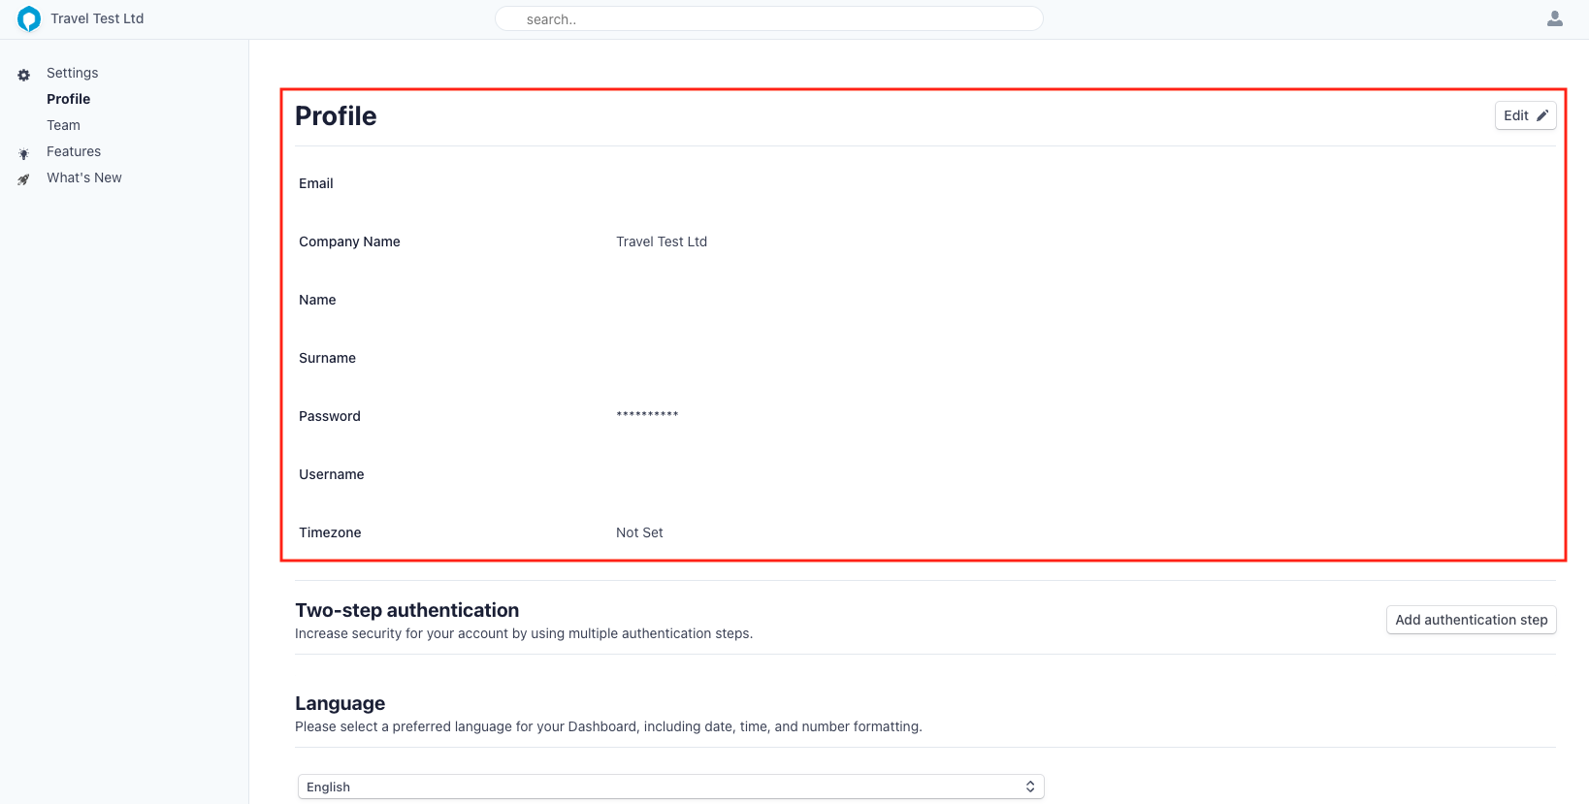Viewport: 1589px width, 804px height.
Task: Open What's New from the sidebar
Action: coord(84,177)
